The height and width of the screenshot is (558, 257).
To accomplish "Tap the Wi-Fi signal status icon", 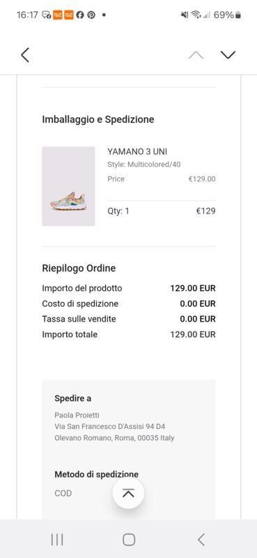I will [196, 15].
